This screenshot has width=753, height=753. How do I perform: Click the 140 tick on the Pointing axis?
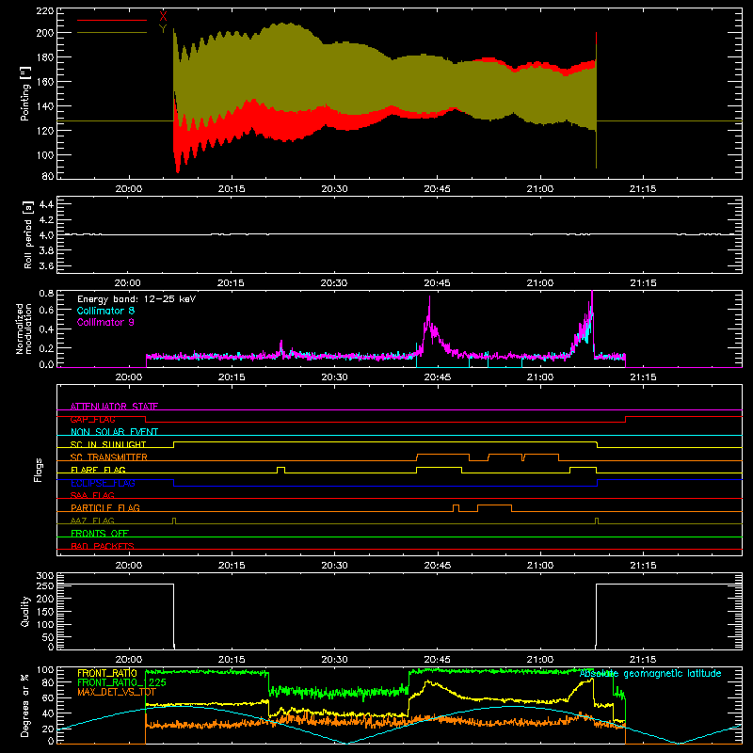pos(44,106)
